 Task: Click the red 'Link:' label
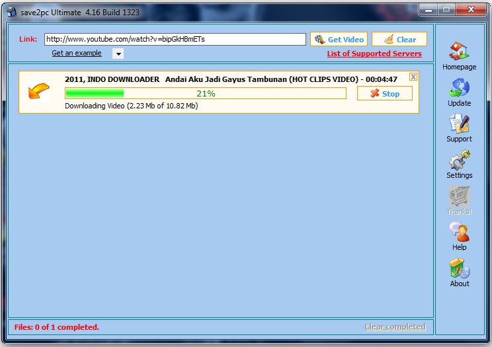(28, 39)
